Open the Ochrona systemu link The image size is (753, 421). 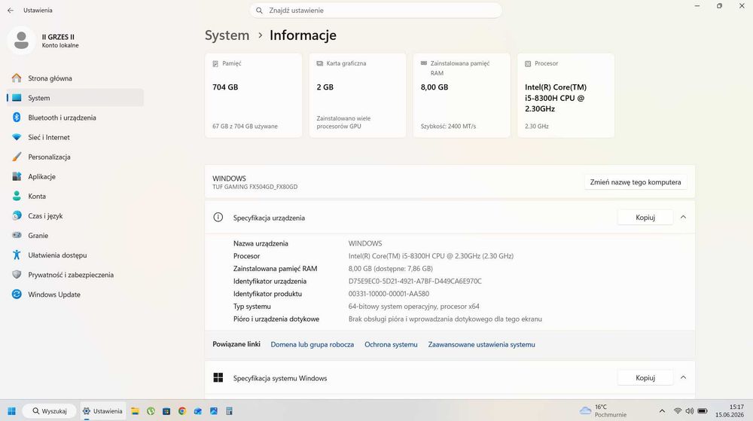coord(391,345)
